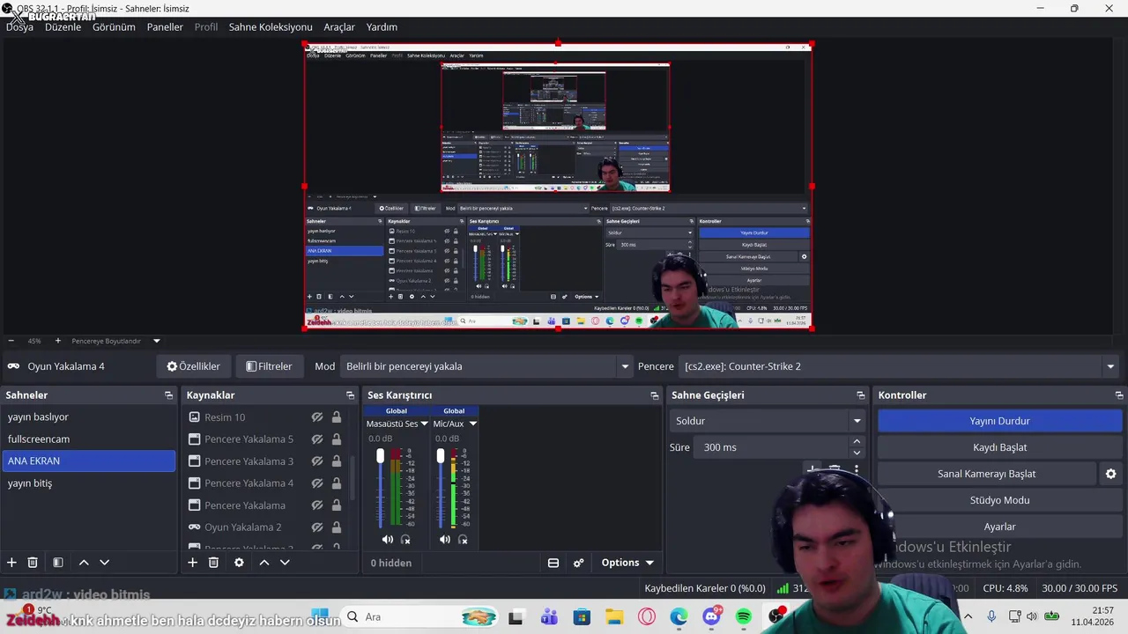Unlock the Resim 10 source
Viewport: 1128px width, 634px height.
coord(337,417)
